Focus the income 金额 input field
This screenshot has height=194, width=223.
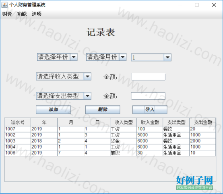click(148, 76)
